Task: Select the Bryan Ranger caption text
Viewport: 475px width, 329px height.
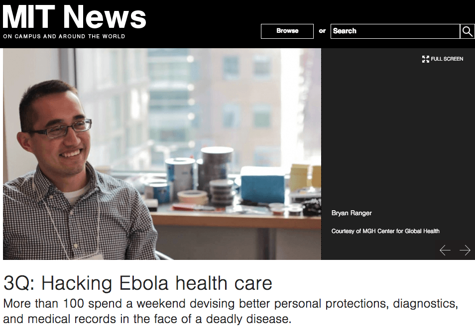Action: tap(352, 213)
